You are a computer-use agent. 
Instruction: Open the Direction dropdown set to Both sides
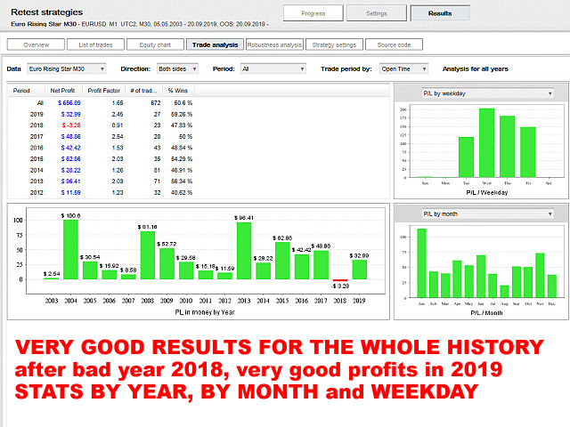tap(181, 68)
